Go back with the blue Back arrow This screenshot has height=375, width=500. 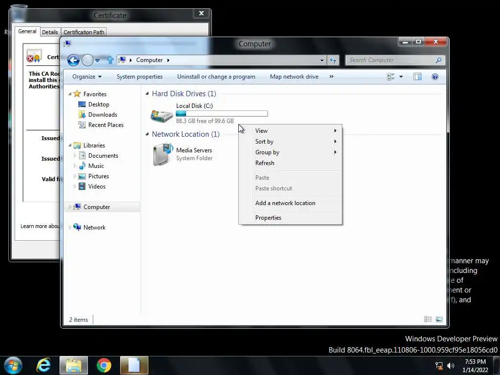[73, 60]
